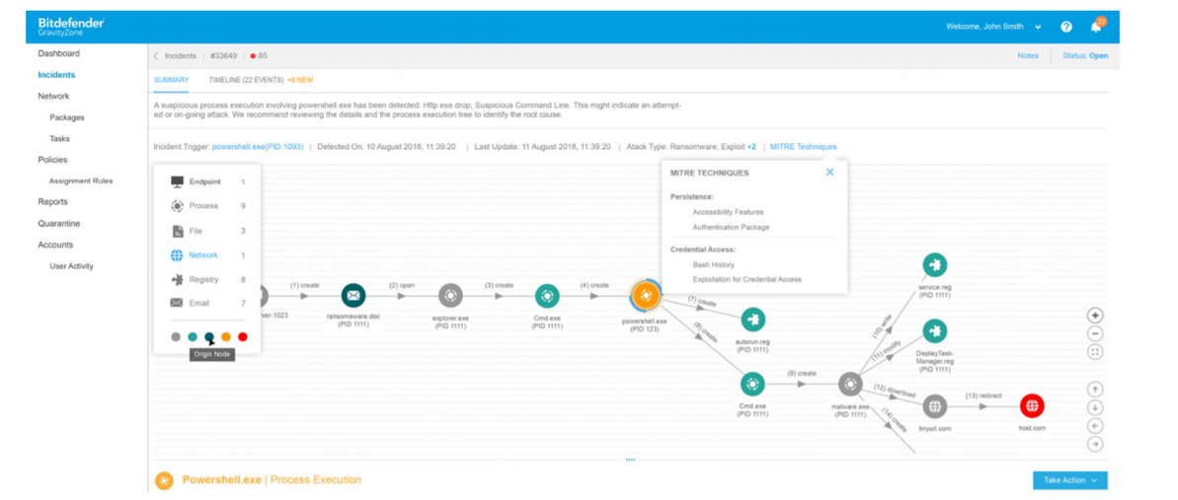Pan the graph up with the up arrow
The image size is (1178, 500).
point(1095,389)
